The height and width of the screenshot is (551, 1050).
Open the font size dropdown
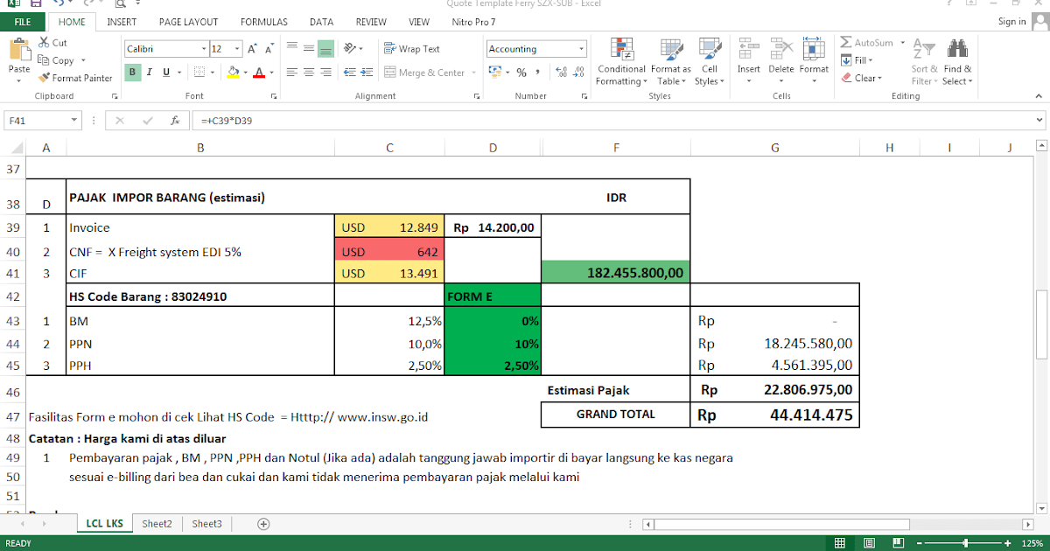tap(239, 49)
